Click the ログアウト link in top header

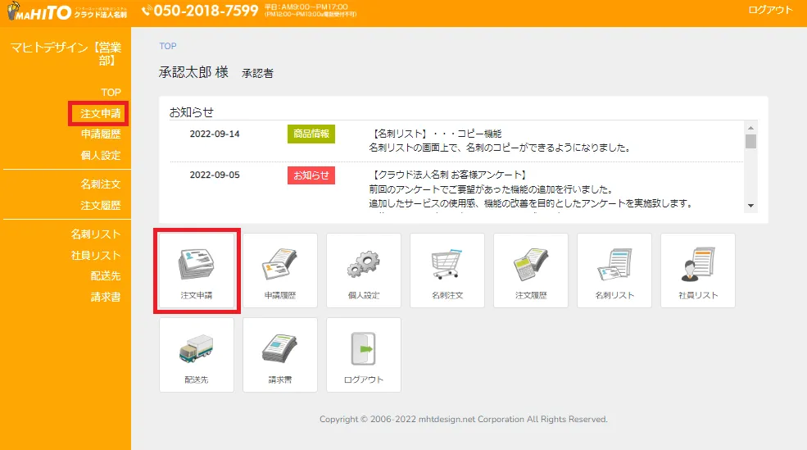[770, 10]
